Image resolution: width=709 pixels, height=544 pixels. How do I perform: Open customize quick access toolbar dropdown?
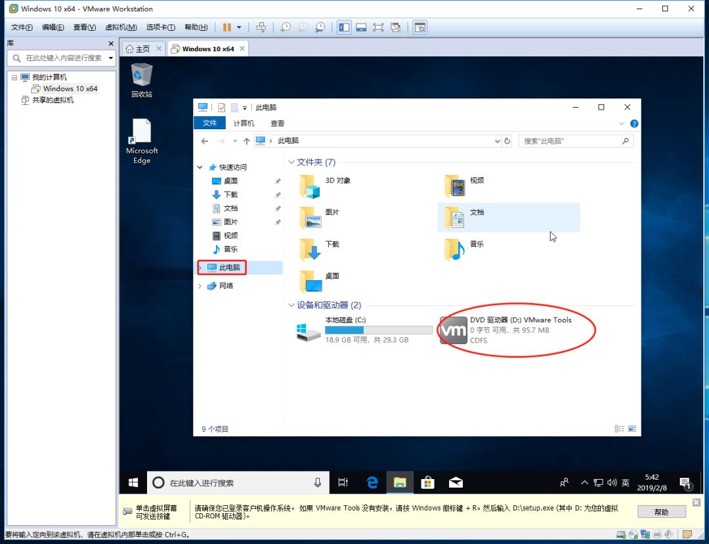(x=245, y=108)
